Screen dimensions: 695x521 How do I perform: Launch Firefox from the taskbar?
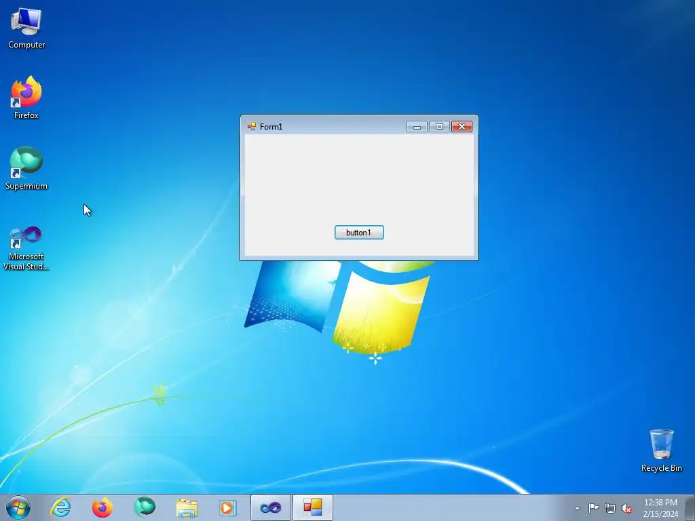tap(102, 507)
